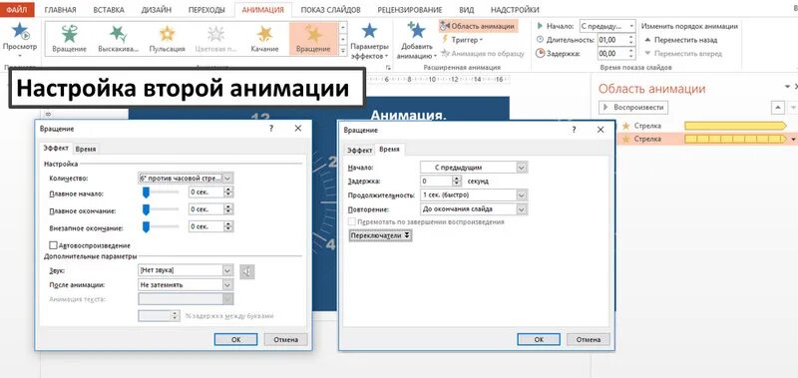This screenshot has height=378, width=798.
Task: Open dropdown arrow of selected Стрелка item
Action: 793,139
